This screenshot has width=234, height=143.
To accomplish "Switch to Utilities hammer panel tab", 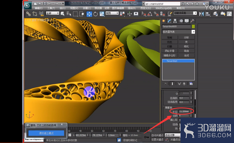I will click(192, 21).
